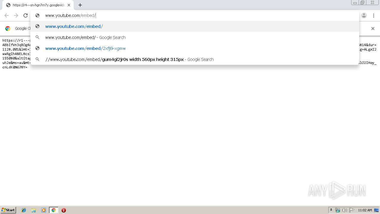Click the page text cnLdK0M678Y=
The image size is (380, 214).
pyautogui.click(x=15, y=67)
